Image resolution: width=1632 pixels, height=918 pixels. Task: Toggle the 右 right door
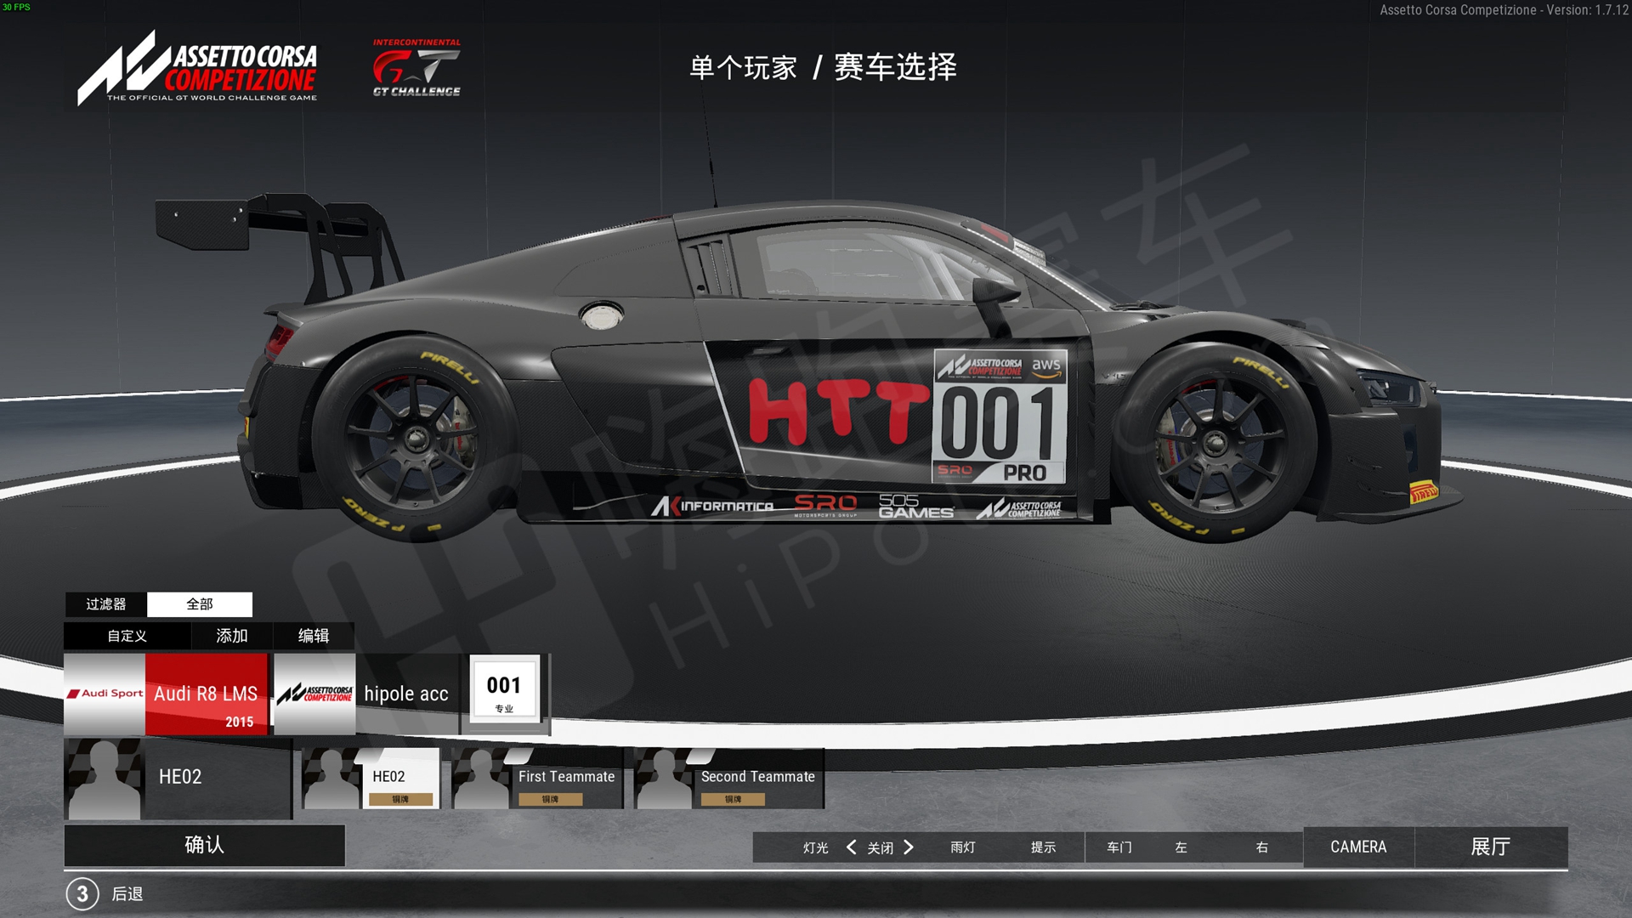1262,847
